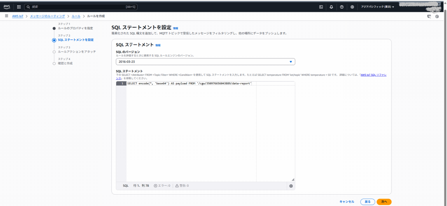This screenshot has width=447, height=206.
Task: Show the errors count in editor status bar
Action: pos(162,185)
